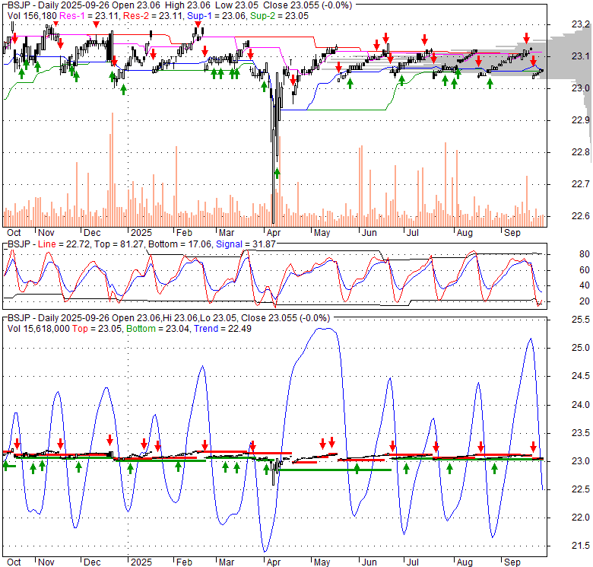Click the 'Res-1 = 23.11' label
This screenshot has width=593, height=567.
tap(90, 16)
